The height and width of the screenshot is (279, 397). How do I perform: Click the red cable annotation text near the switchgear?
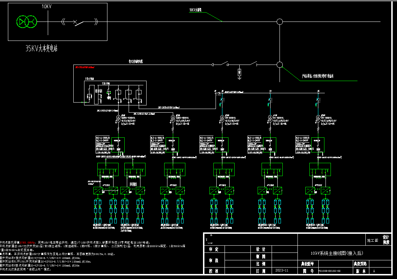[x=85, y=67]
